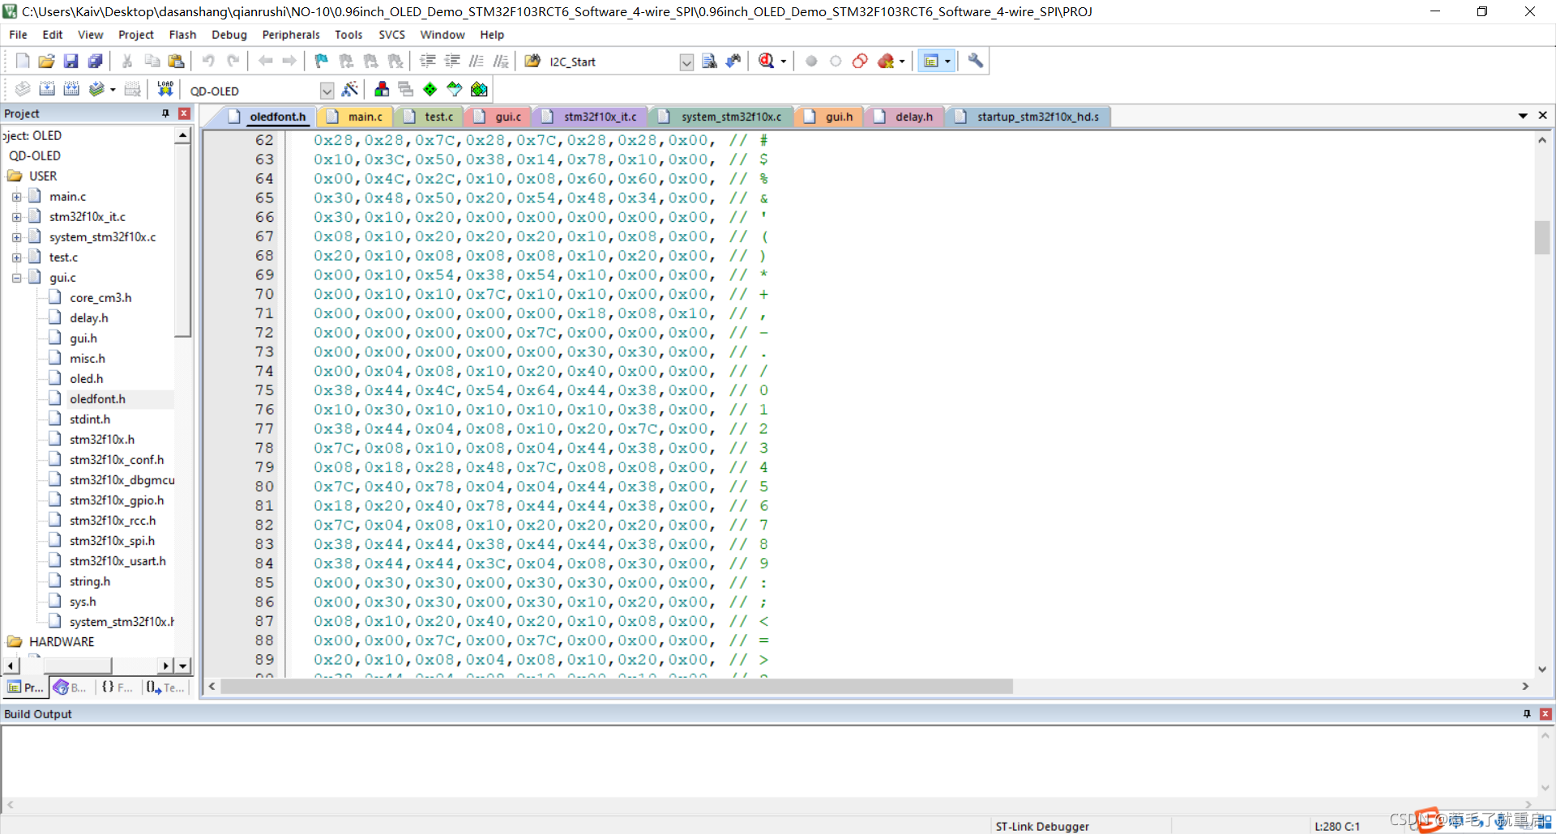Image resolution: width=1556 pixels, height=834 pixels.
Task: Click the Batch Build icon
Action: coord(96,89)
